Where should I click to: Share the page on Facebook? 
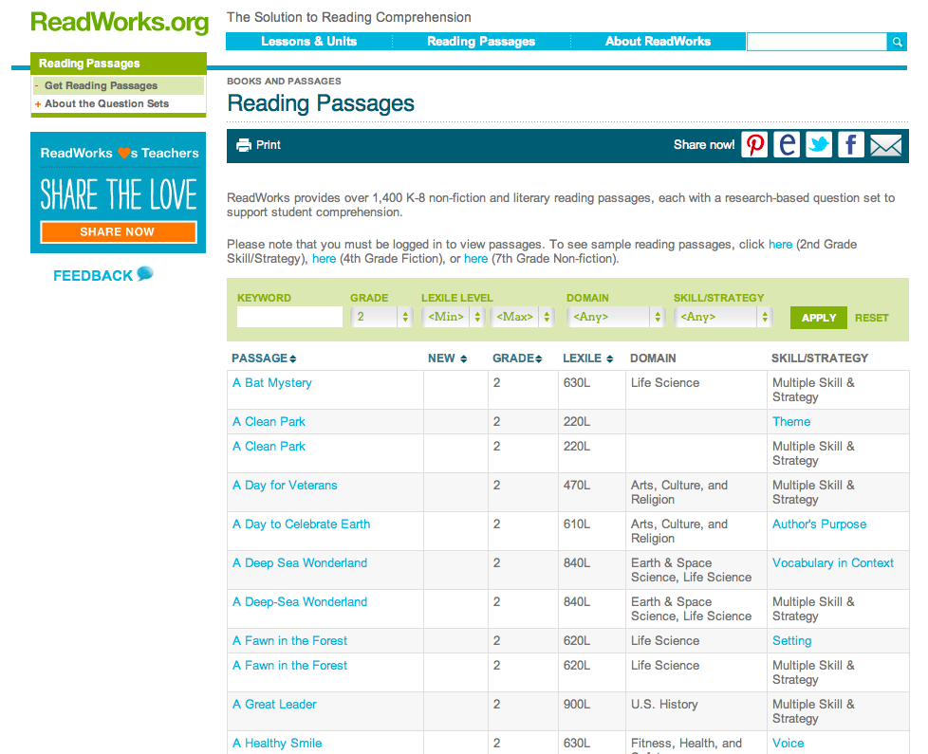pos(851,145)
